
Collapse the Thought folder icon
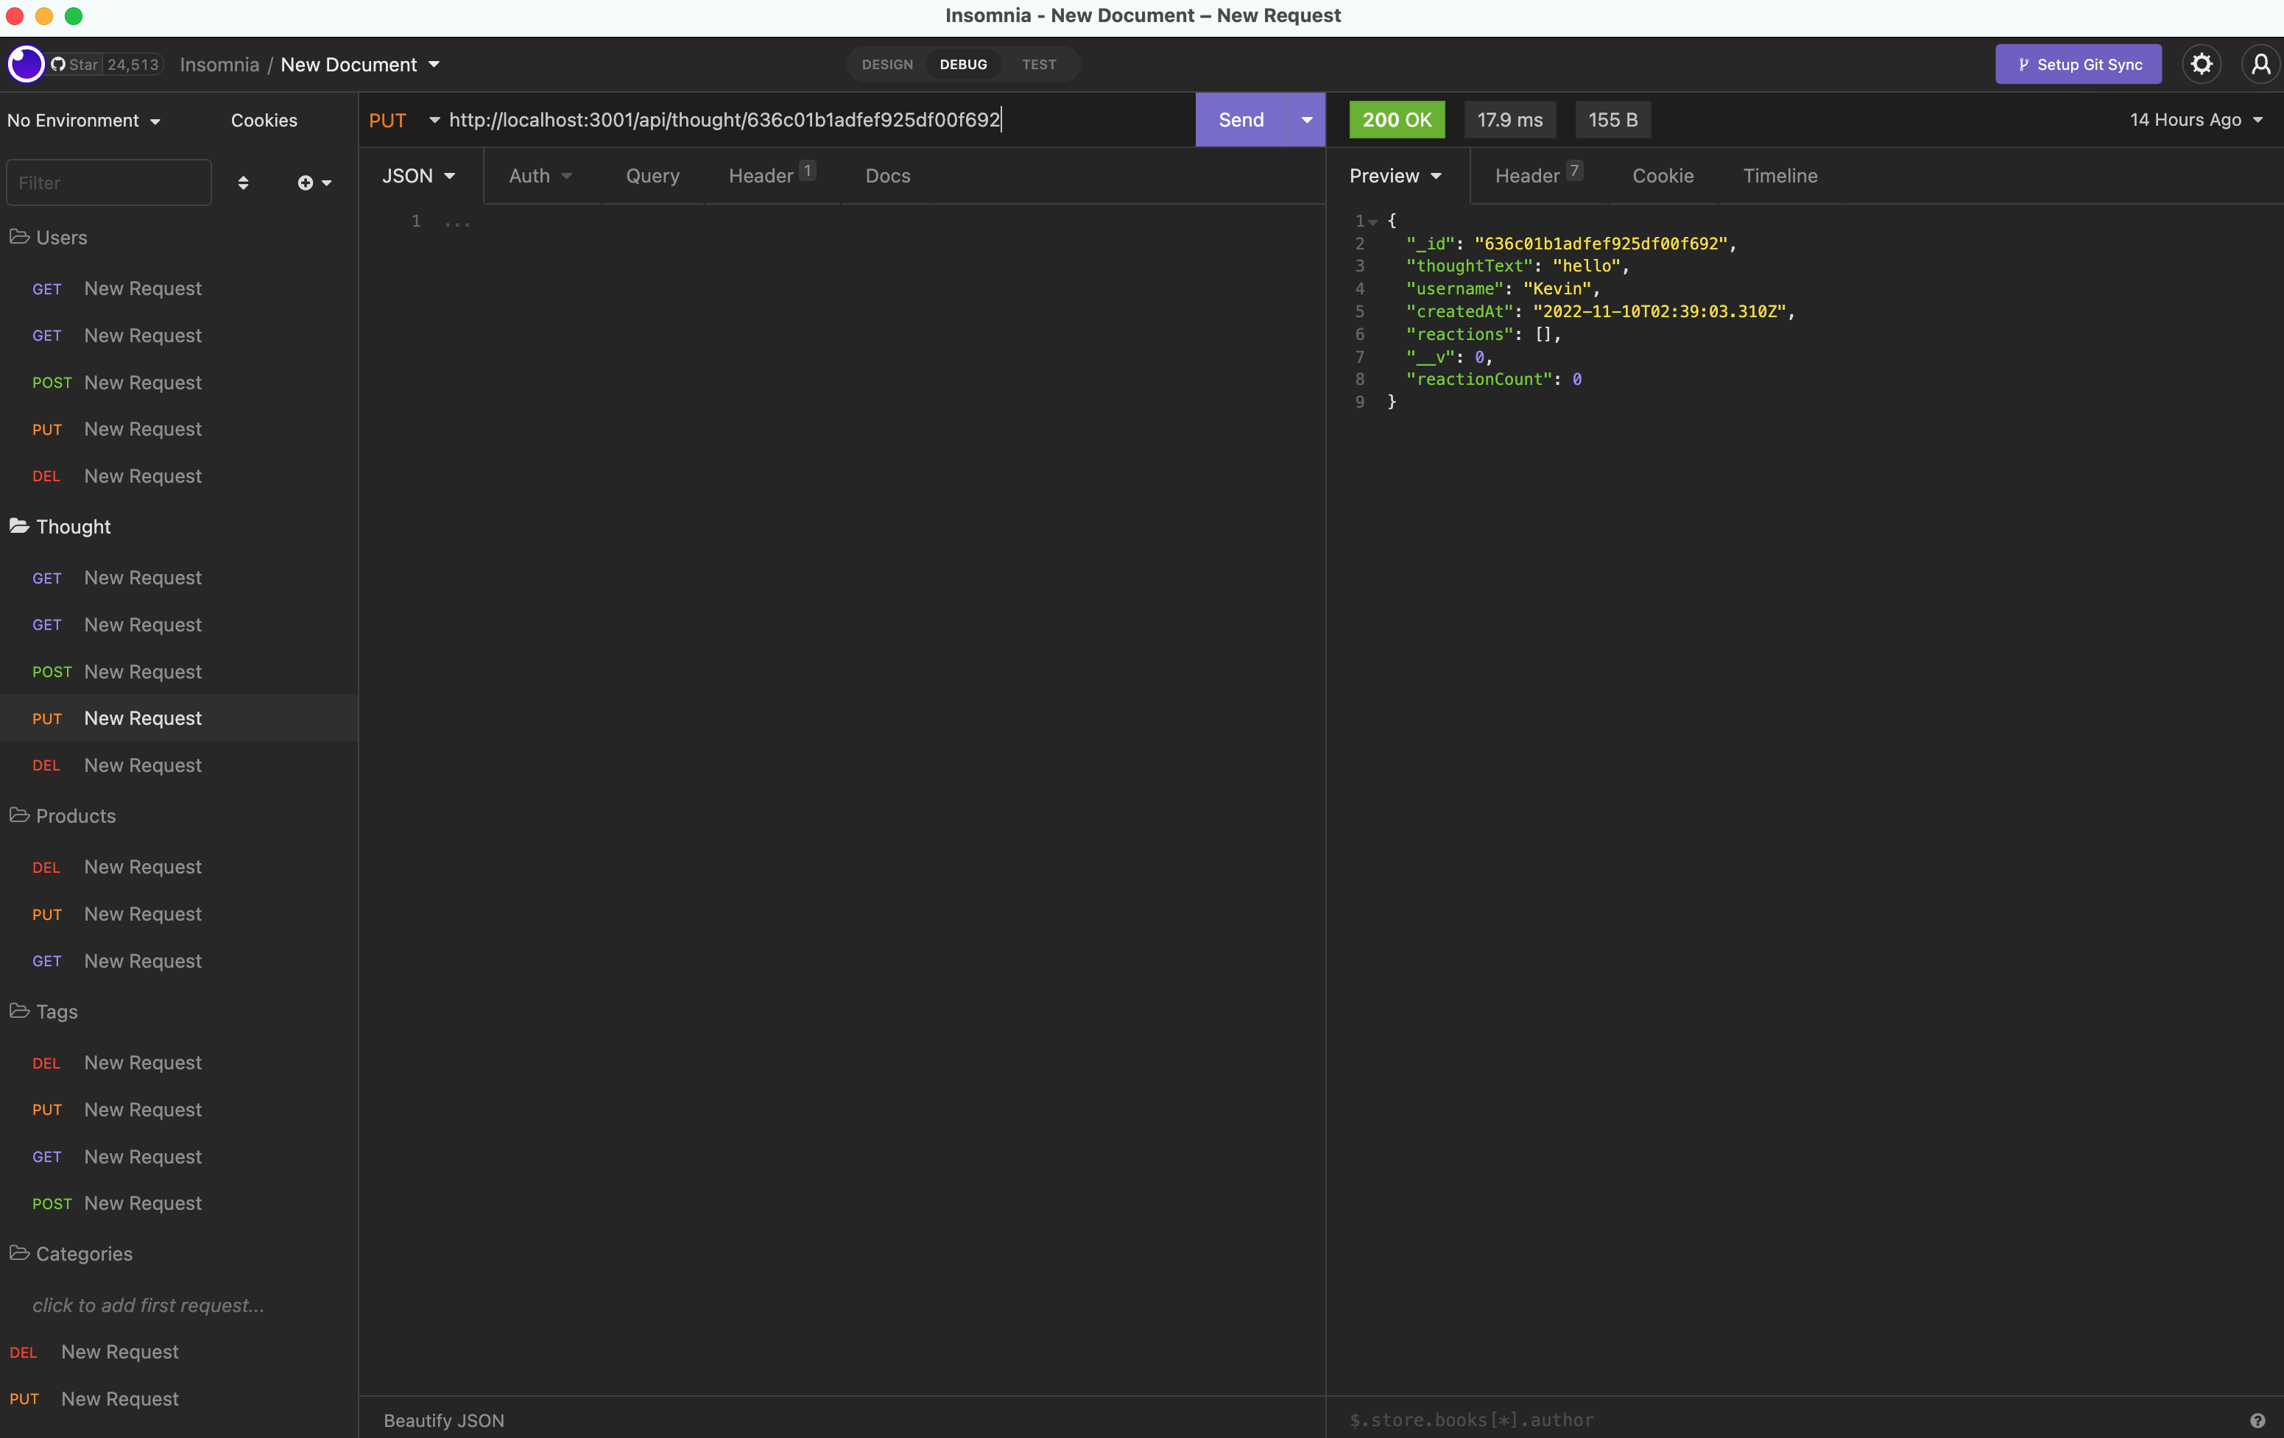[19, 526]
